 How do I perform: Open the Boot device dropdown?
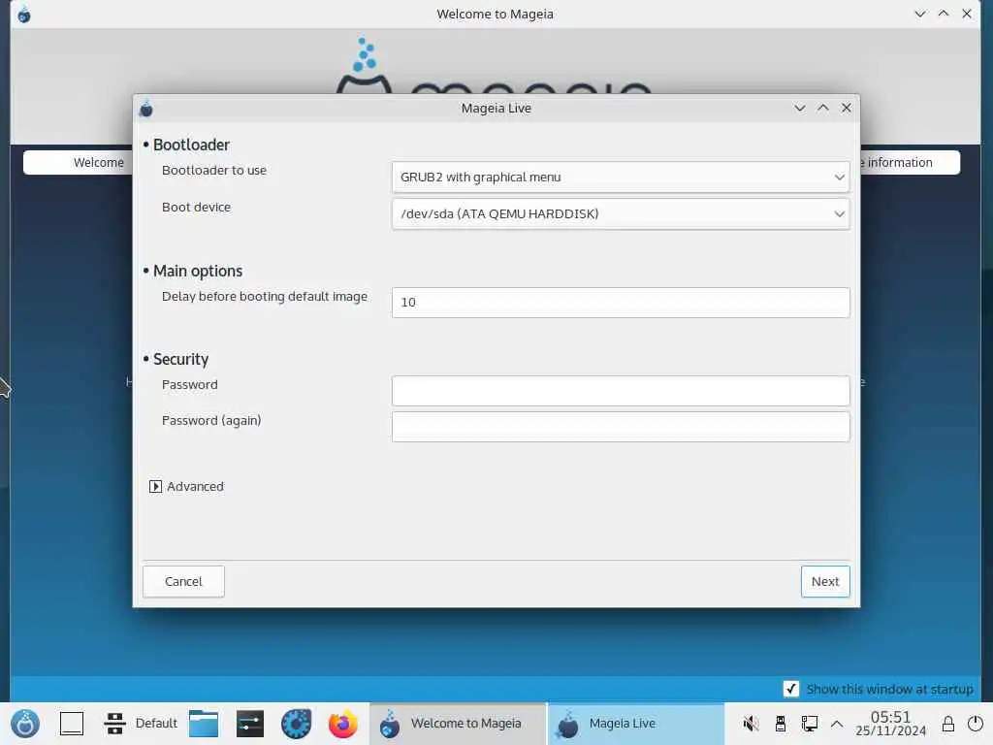621,214
